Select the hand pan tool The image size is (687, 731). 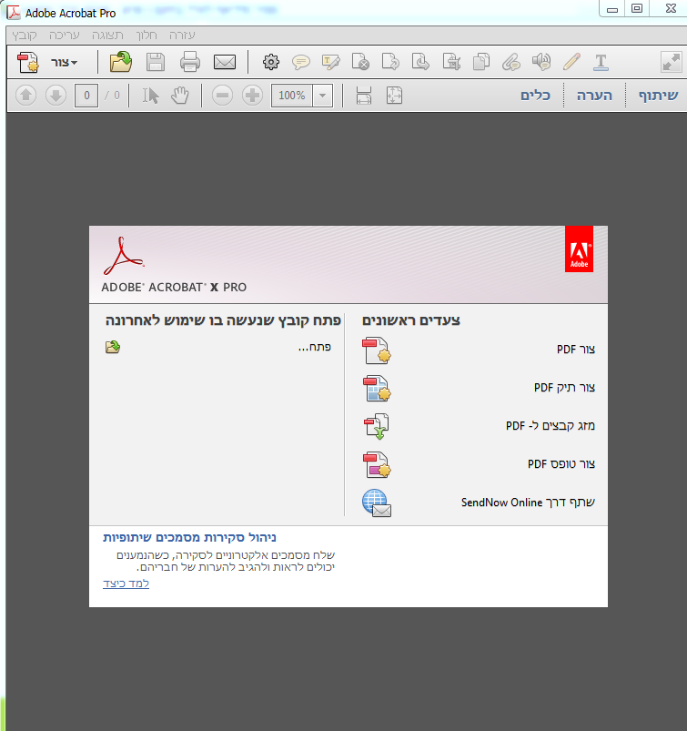[179, 96]
